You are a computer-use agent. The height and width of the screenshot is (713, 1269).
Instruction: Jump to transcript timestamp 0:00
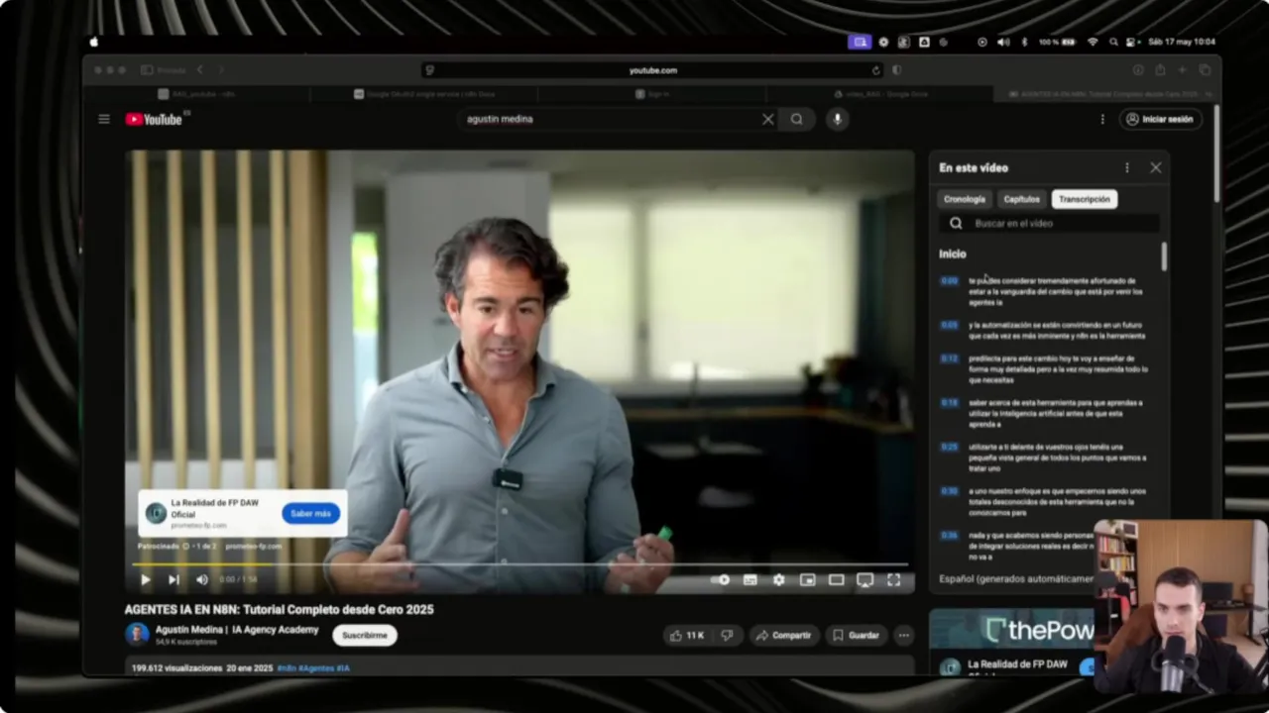(949, 281)
